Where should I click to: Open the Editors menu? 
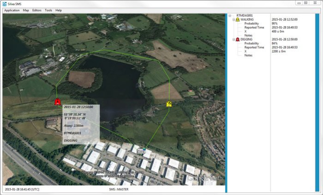[37, 10]
